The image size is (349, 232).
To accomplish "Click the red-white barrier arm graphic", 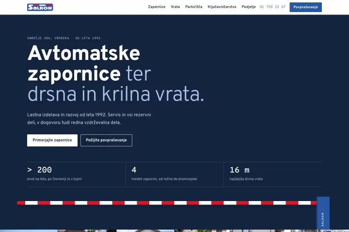I will [x=167, y=203].
